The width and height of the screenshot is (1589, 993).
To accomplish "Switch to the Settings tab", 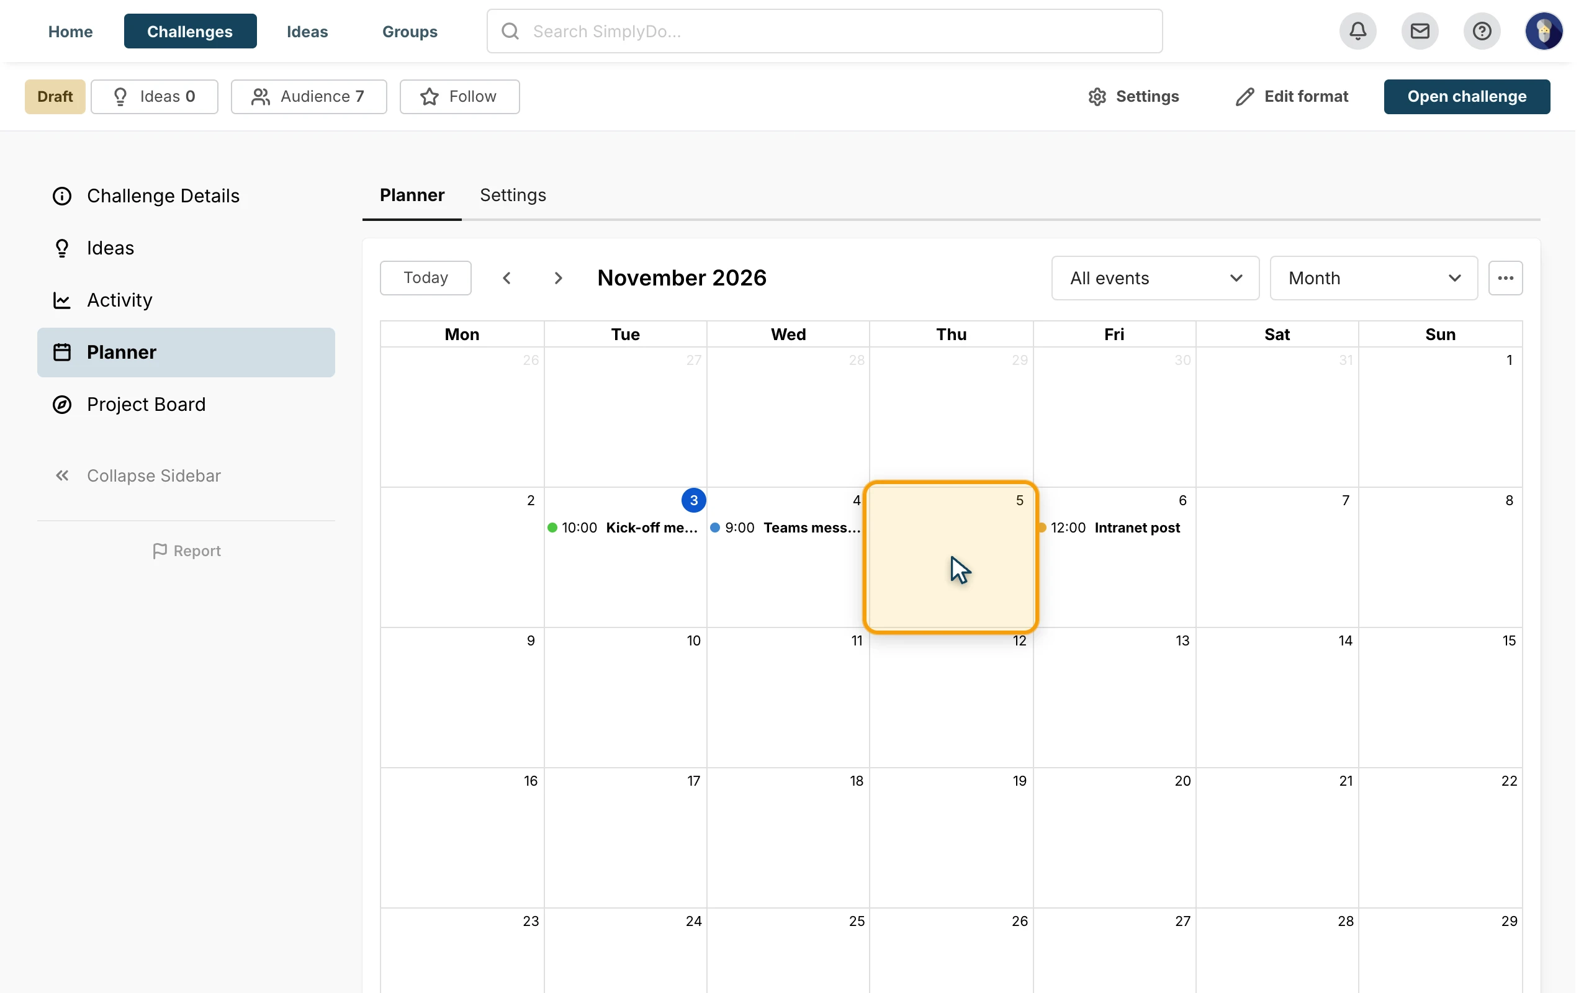I will coord(513,195).
